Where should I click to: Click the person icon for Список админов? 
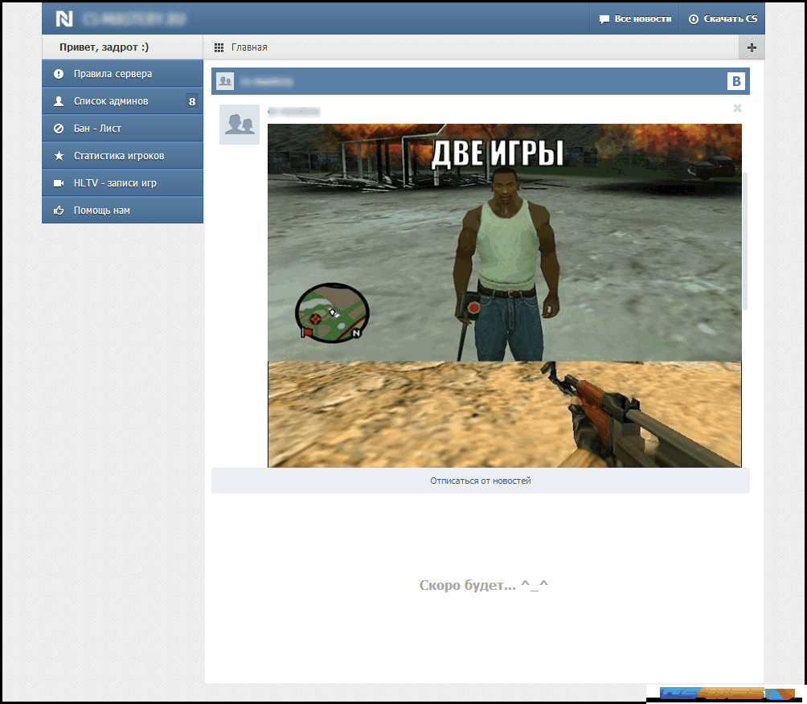[x=59, y=101]
